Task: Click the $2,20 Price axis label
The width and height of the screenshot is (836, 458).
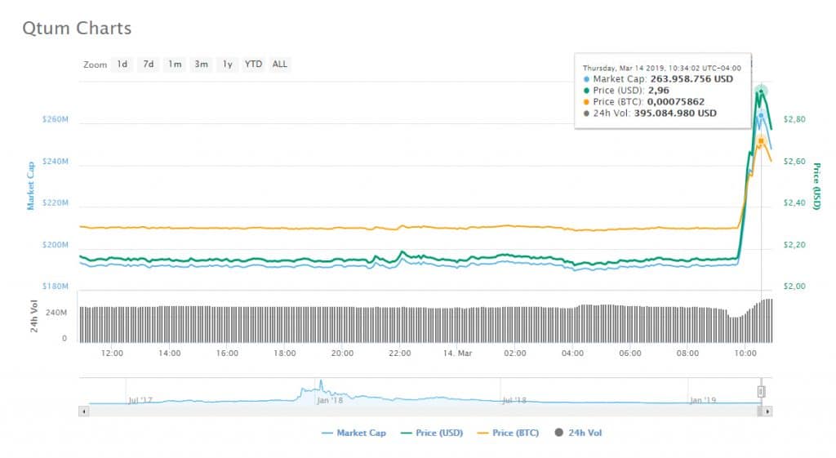Action: tap(794, 245)
